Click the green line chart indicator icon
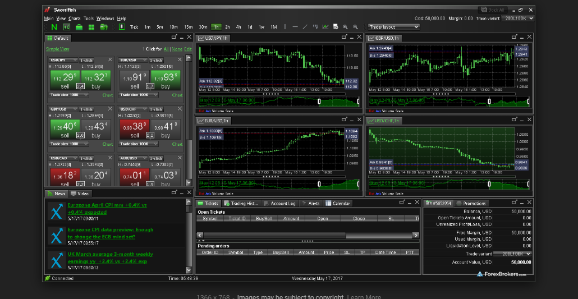The image size is (578, 299). pyautogui.click(x=325, y=27)
